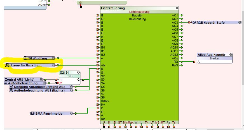Click info icon on T6 Windfang input
Viewport: 244px width, 130px height.
(54, 58)
